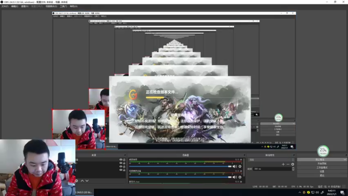Click the 设置 button

322,172
